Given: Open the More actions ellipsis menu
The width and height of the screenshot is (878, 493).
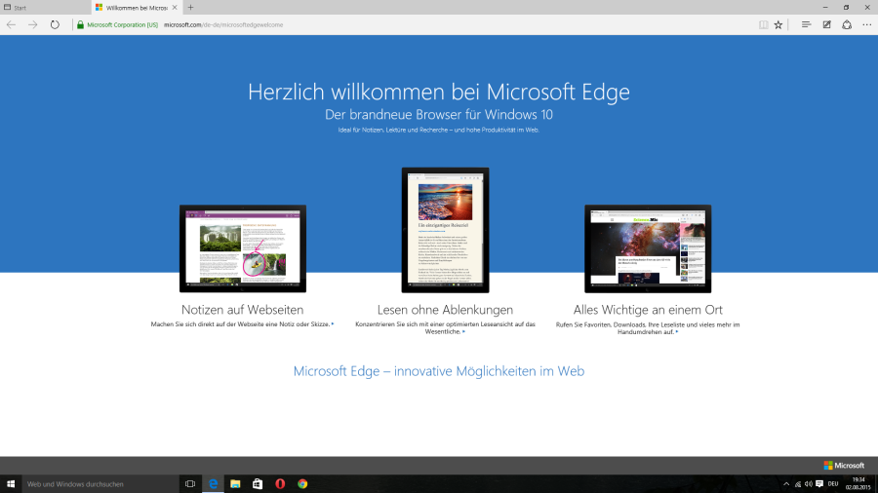Looking at the screenshot, I should 867,24.
